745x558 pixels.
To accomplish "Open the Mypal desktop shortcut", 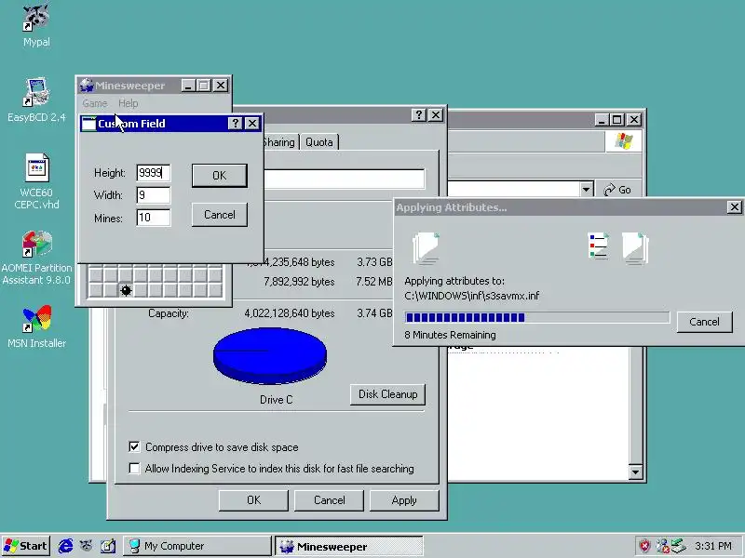I will coord(36,25).
